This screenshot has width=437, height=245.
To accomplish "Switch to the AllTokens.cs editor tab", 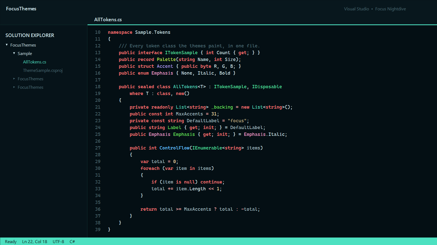I will tap(108, 20).
